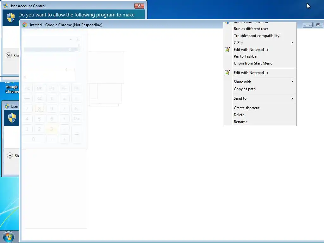Click the shield icon in top UAC banner
Screen dimensions: 324x243
tap(11, 18)
